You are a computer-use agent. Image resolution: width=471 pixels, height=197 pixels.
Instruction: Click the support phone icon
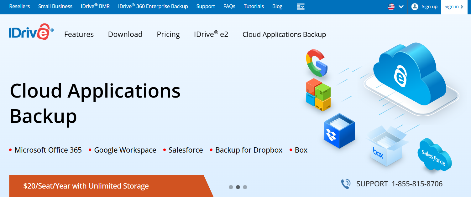coord(346,184)
